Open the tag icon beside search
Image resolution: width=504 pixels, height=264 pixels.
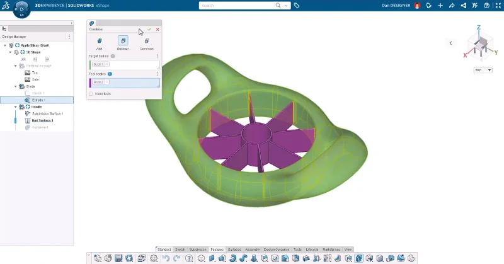click(x=297, y=5)
